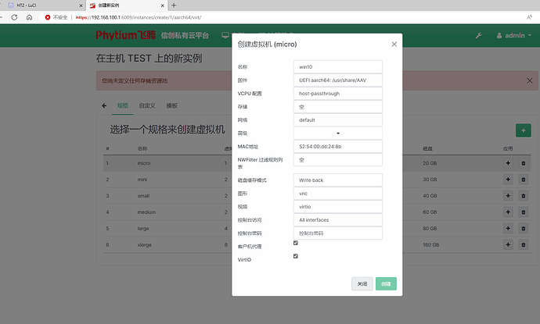Click the back arrow beside the tabs
This screenshot has height=324, width=540.
[104, 105]
